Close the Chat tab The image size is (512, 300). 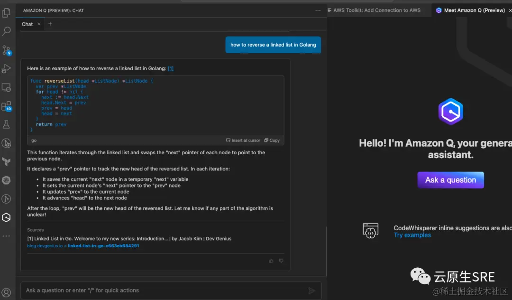point(39,24)
